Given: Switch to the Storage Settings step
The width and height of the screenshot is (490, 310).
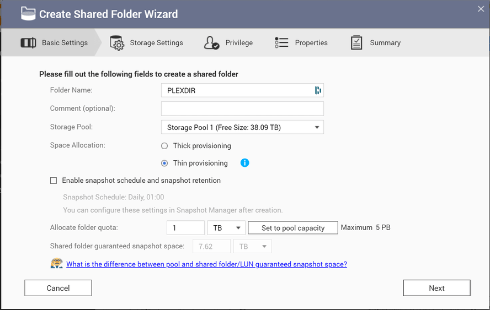Looking at the screenshot, I should [156, 43].
